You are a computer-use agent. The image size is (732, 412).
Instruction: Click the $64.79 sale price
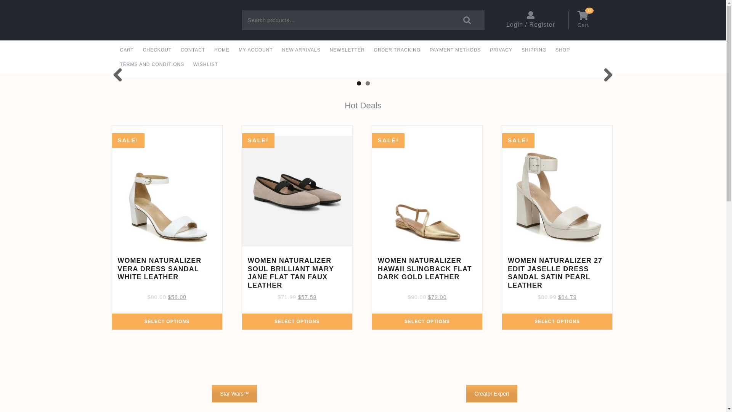[x=567, y=297]
